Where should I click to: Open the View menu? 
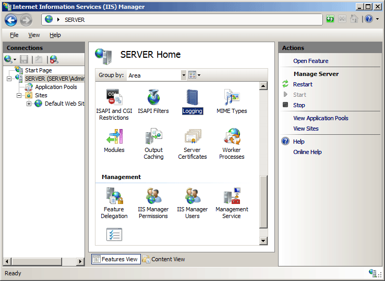[x=34, y=35]
